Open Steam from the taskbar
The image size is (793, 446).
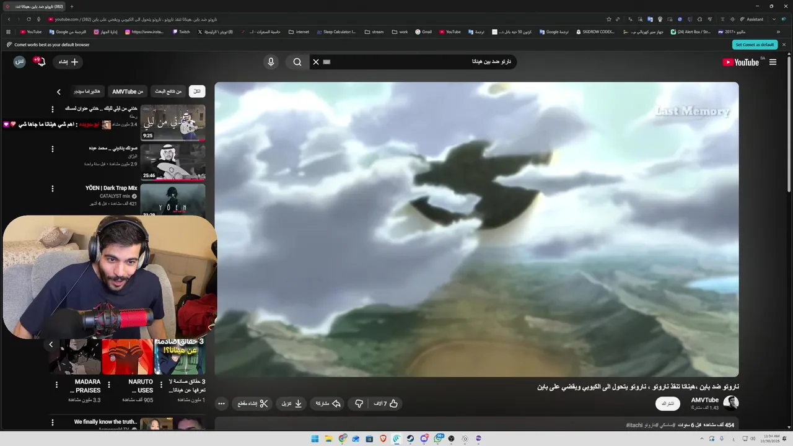coord(410,439)
